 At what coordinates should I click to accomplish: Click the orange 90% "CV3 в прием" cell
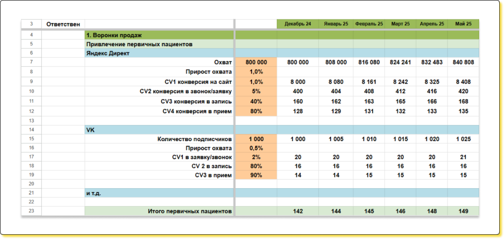pos(256,175)
